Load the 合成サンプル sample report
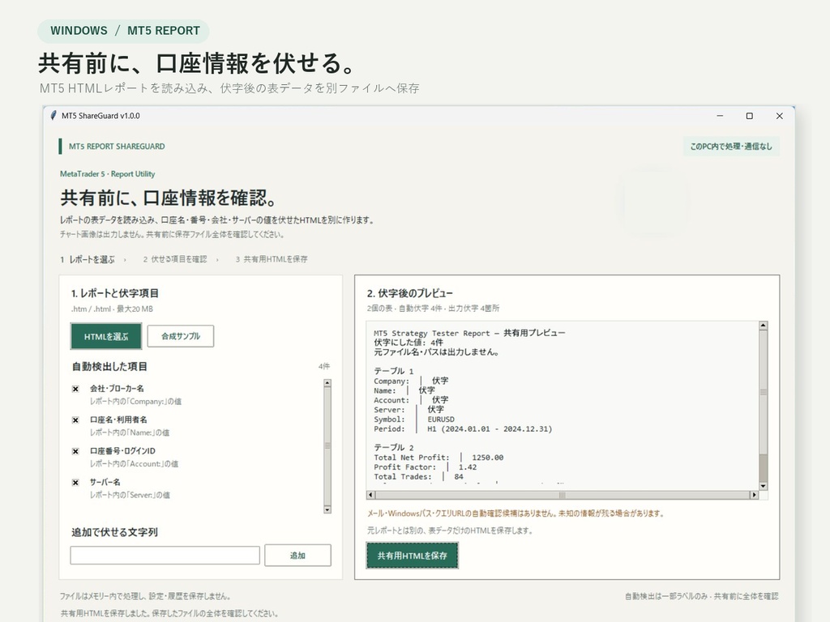The image size is (830, 622). [x=181, y=336]
